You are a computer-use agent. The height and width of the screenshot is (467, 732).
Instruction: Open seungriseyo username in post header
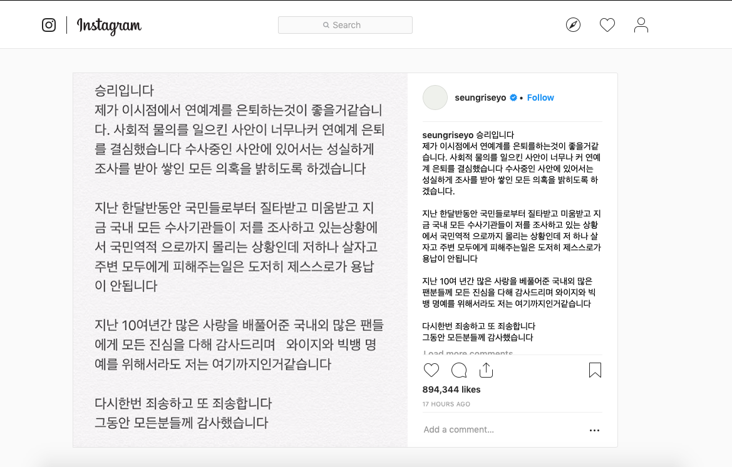pos(480,98)
